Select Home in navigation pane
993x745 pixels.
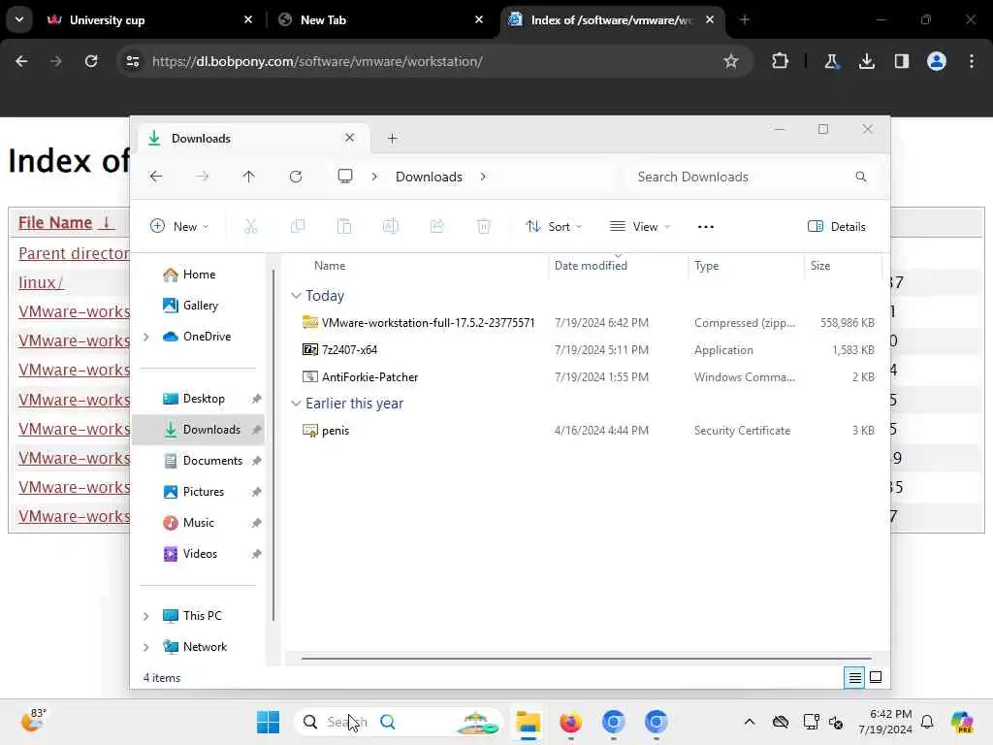tap(199, 275)
